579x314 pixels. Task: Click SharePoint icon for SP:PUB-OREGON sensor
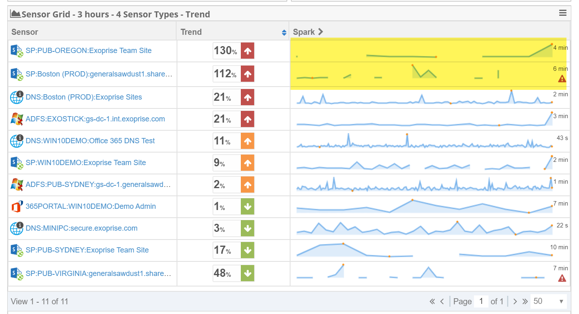(17, 51)
